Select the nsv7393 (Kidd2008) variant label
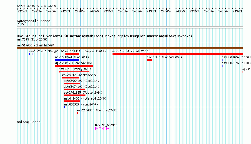This screenshot has height=144, width=251. tap(32, 39)
